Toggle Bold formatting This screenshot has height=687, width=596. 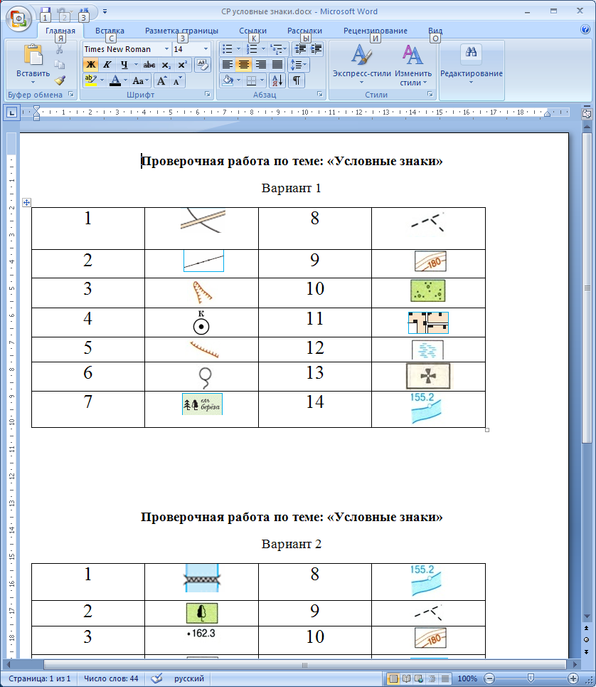90,65
